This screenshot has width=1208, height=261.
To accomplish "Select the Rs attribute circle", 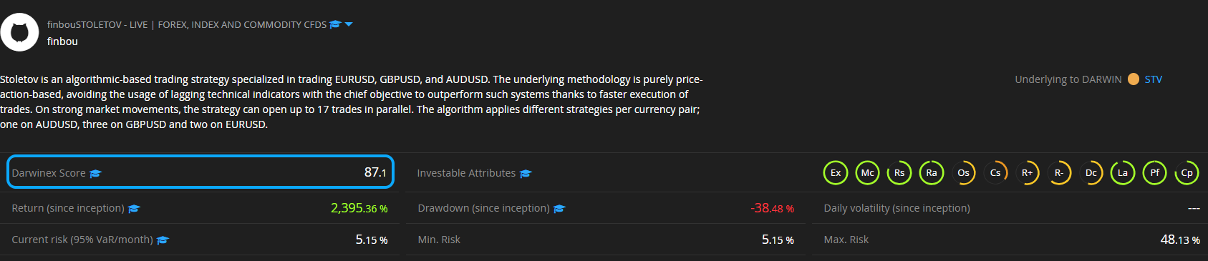I will click(x=899, y=173).
